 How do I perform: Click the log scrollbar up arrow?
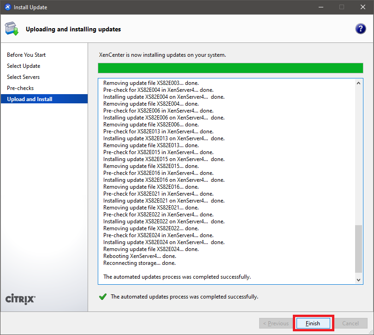(359, 83)
